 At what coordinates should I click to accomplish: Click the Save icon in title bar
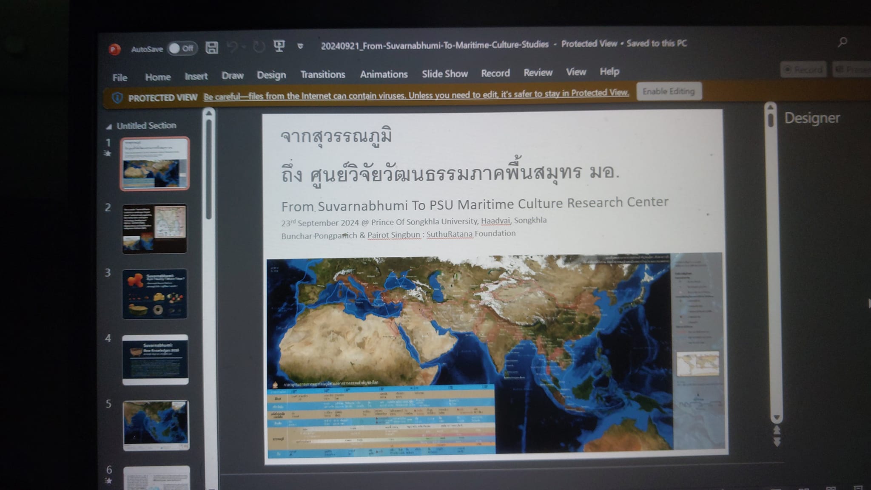(212, 48)
